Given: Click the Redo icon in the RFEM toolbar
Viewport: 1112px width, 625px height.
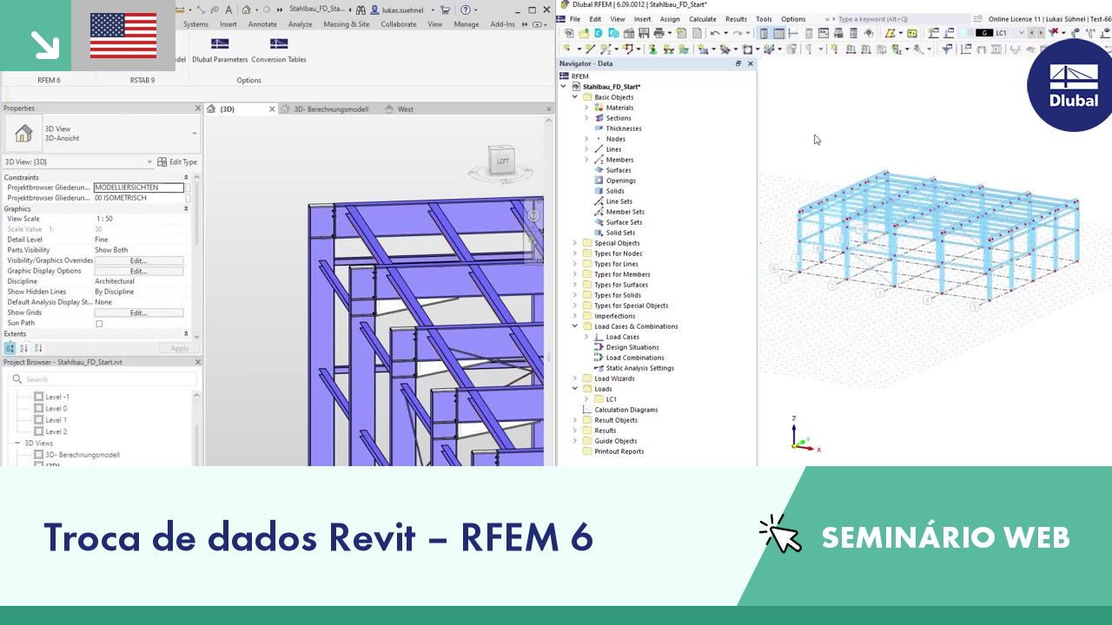Looking at the screenshot, I should [x=738, y=32].
